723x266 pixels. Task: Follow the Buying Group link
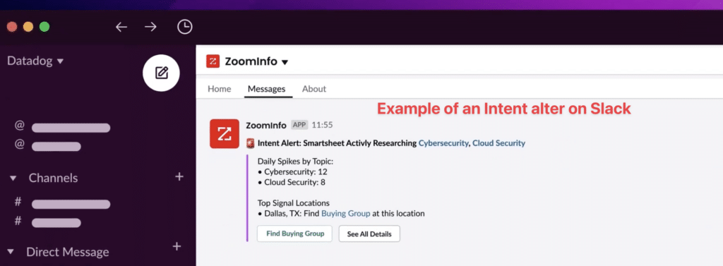[x=346, y=214]
